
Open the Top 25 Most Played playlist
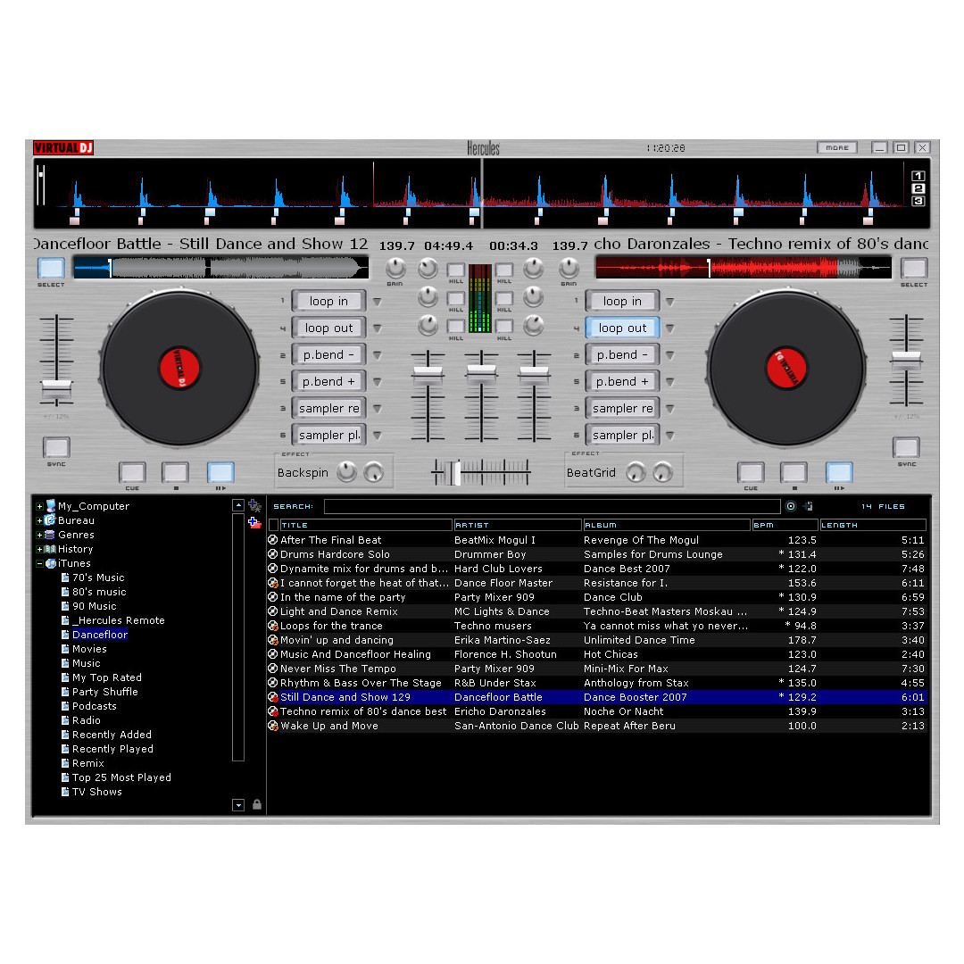click(121, 777)
